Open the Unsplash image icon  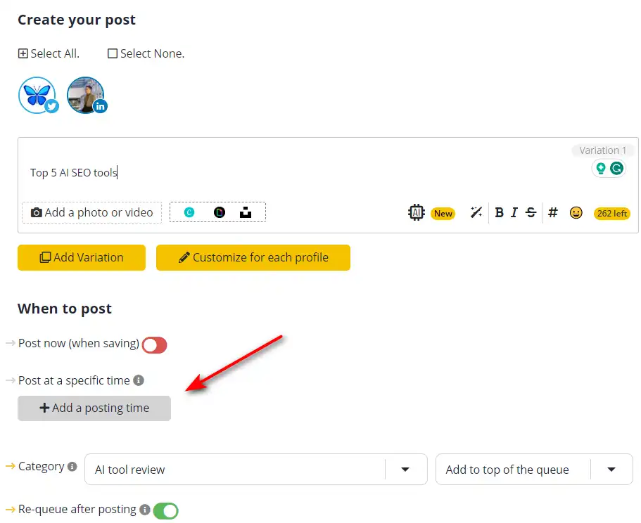tap(246, 212)
